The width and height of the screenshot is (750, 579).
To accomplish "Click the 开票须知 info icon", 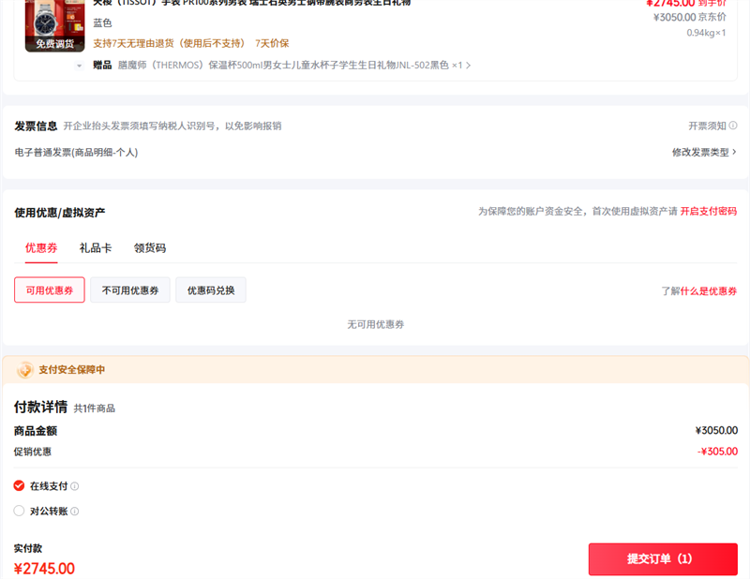I will 733,126.
